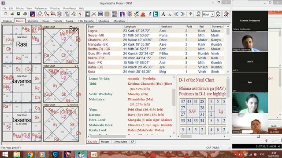
Task: Click the SB toolbar icon
Action: click(x=100, y=14)
